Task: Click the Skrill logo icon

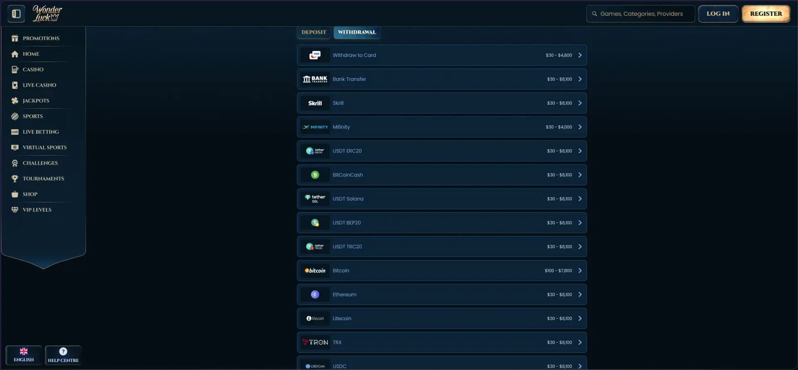Action: pyautogui.click(x=315, y=103)
